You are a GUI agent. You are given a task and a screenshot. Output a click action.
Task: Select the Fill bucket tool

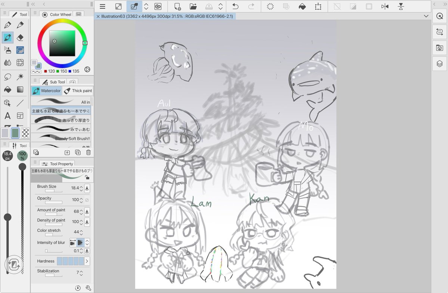tap(7, 89)
